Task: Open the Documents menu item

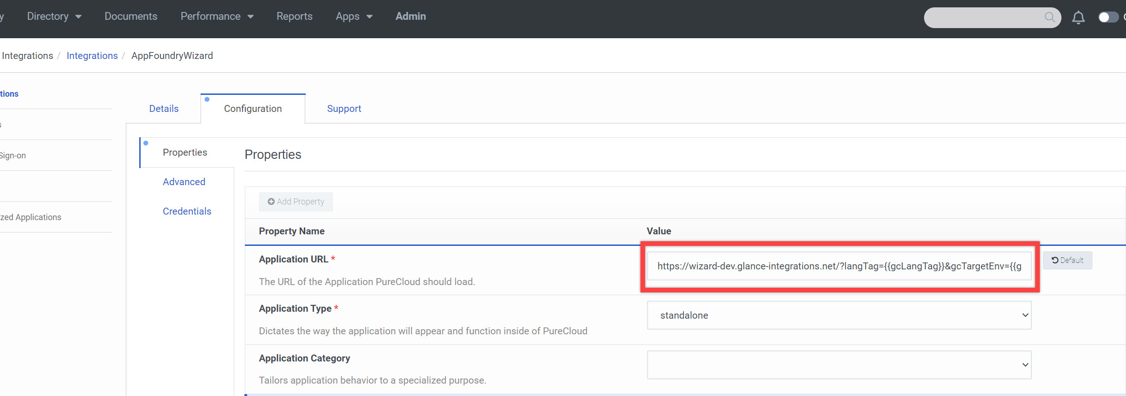Action: tap(131, 17)
